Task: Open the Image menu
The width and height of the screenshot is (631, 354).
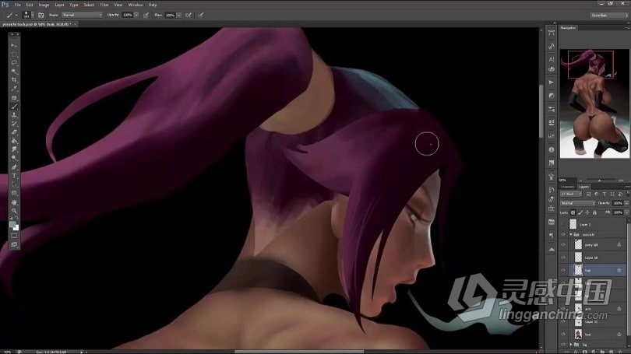Action: pos(44,5)
